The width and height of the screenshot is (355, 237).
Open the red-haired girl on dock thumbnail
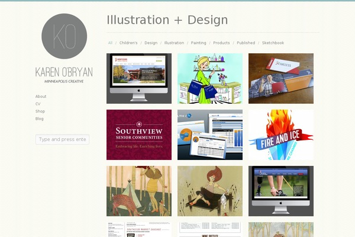[x=210, y=191]
